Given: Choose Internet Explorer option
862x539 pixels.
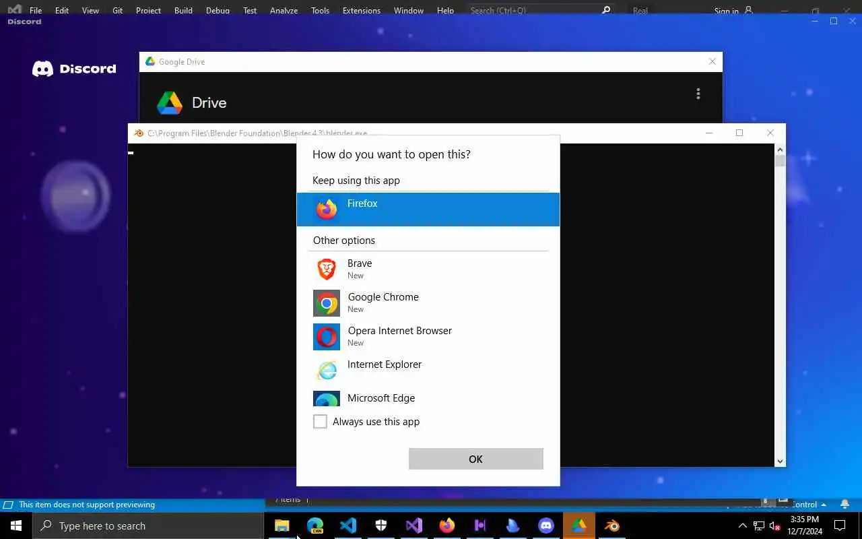Looking at the screenshot, I should tap(428, 370).
